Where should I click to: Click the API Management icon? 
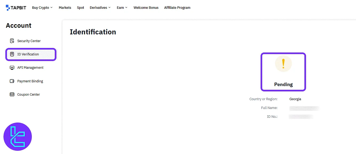tap(12, 68)
